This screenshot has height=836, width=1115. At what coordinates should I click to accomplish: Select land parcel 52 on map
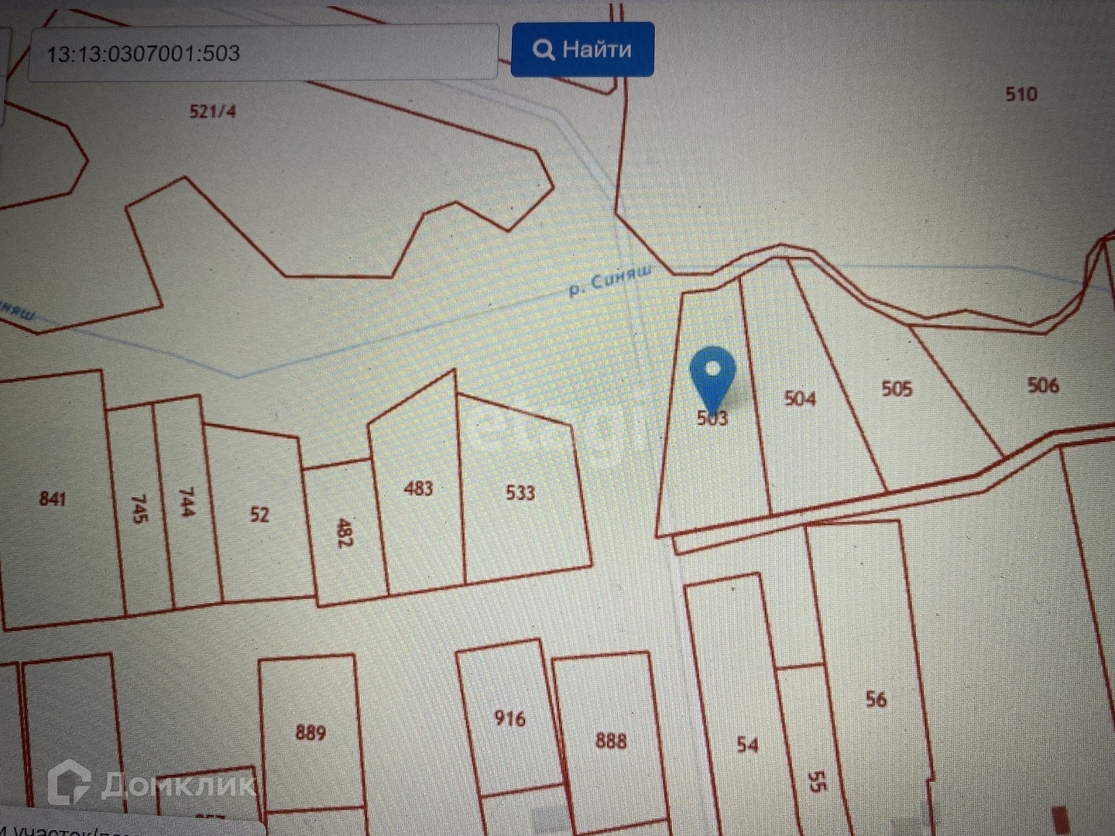coord(259,515)
